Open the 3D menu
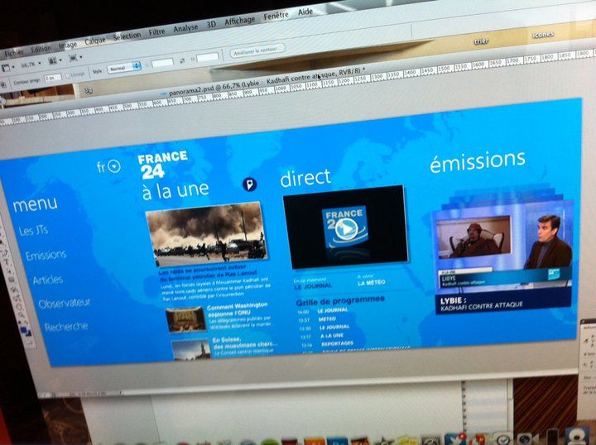This screenshot has width=596, height=445. 211,24
